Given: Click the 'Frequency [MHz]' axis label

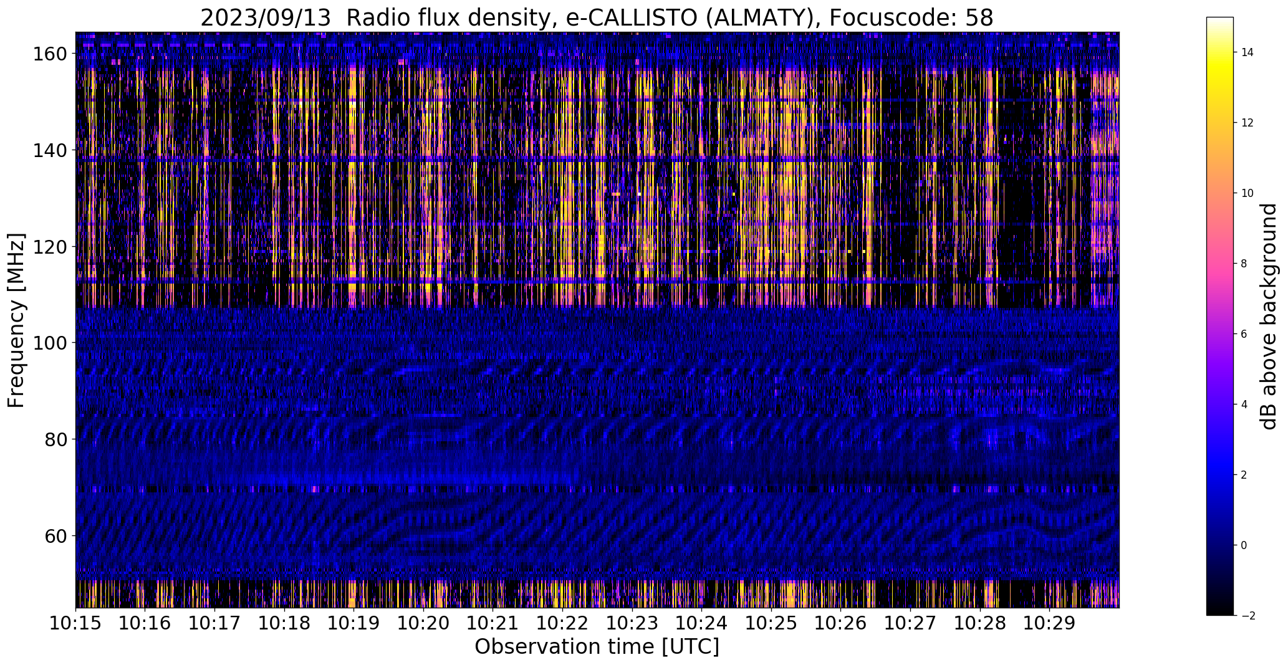Looking at the screenshot, I should click(x=17, y=320).
